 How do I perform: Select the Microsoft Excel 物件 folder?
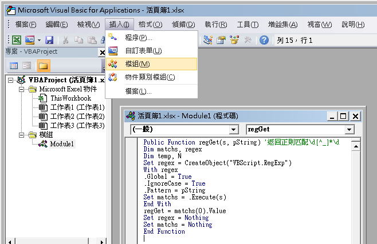[x=68, y=89]
